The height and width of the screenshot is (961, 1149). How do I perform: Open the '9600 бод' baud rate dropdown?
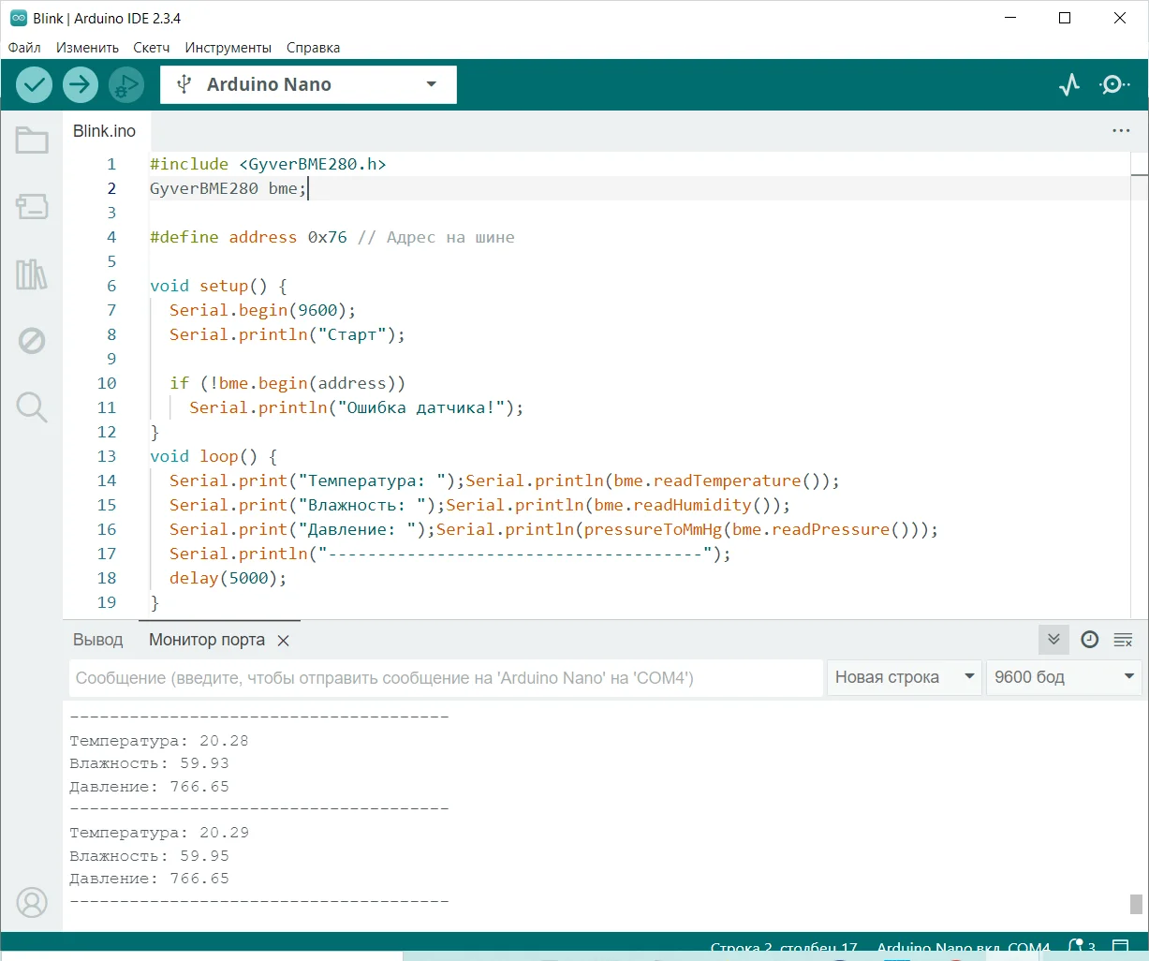(x=1063, y=677)
